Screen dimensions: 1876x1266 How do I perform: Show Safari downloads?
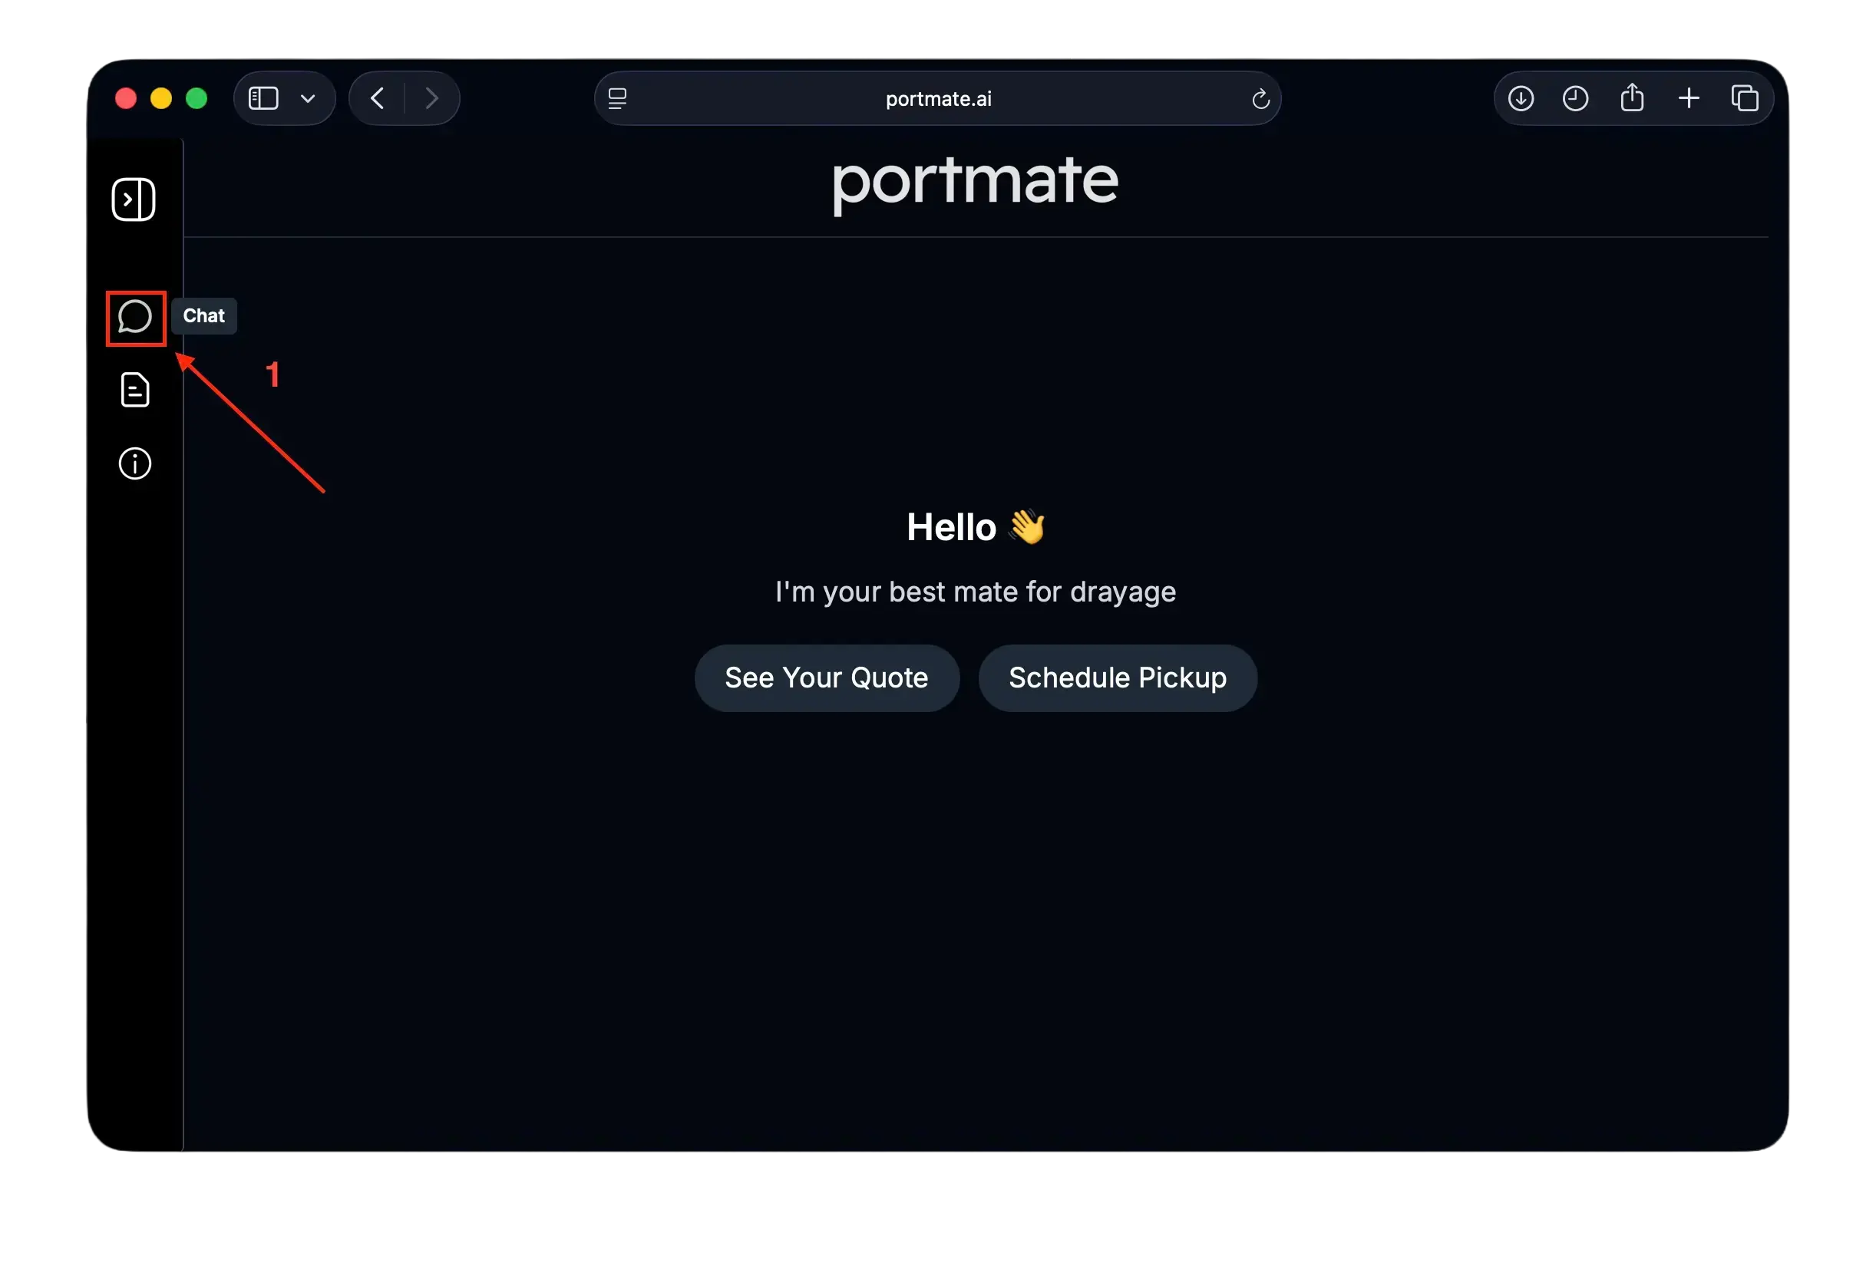(x=1521, y=98)
